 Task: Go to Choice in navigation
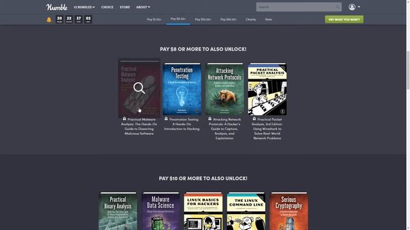click(107, 7)
